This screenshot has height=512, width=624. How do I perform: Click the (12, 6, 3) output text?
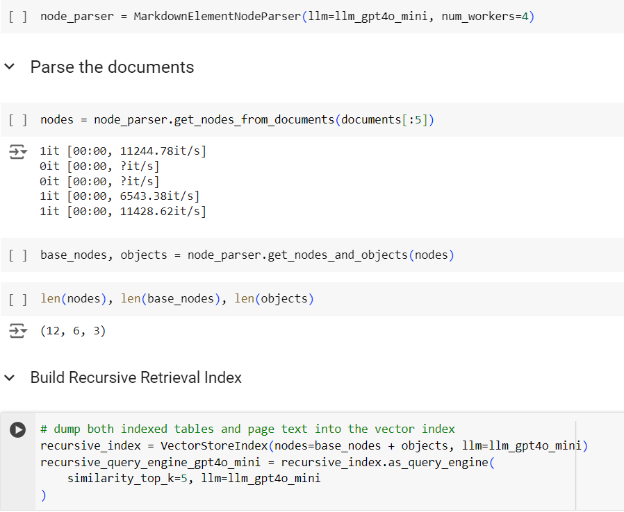(73, 331)
